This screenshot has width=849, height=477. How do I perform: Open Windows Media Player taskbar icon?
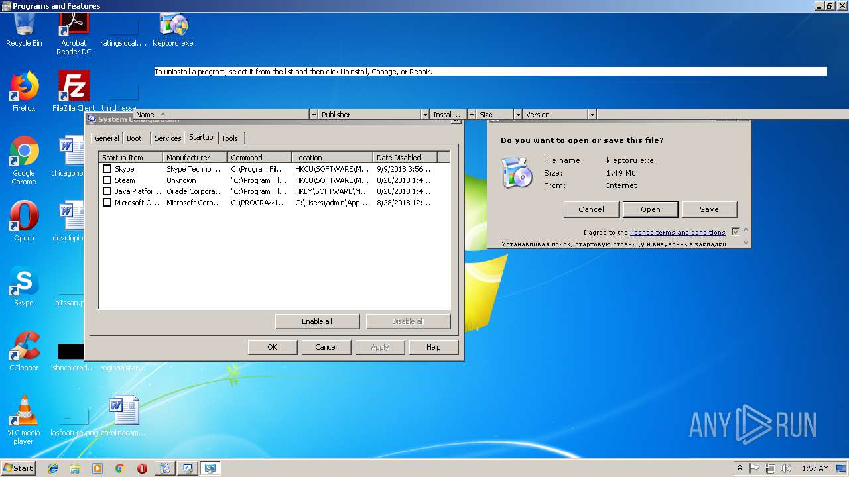(x=98, y=468)
